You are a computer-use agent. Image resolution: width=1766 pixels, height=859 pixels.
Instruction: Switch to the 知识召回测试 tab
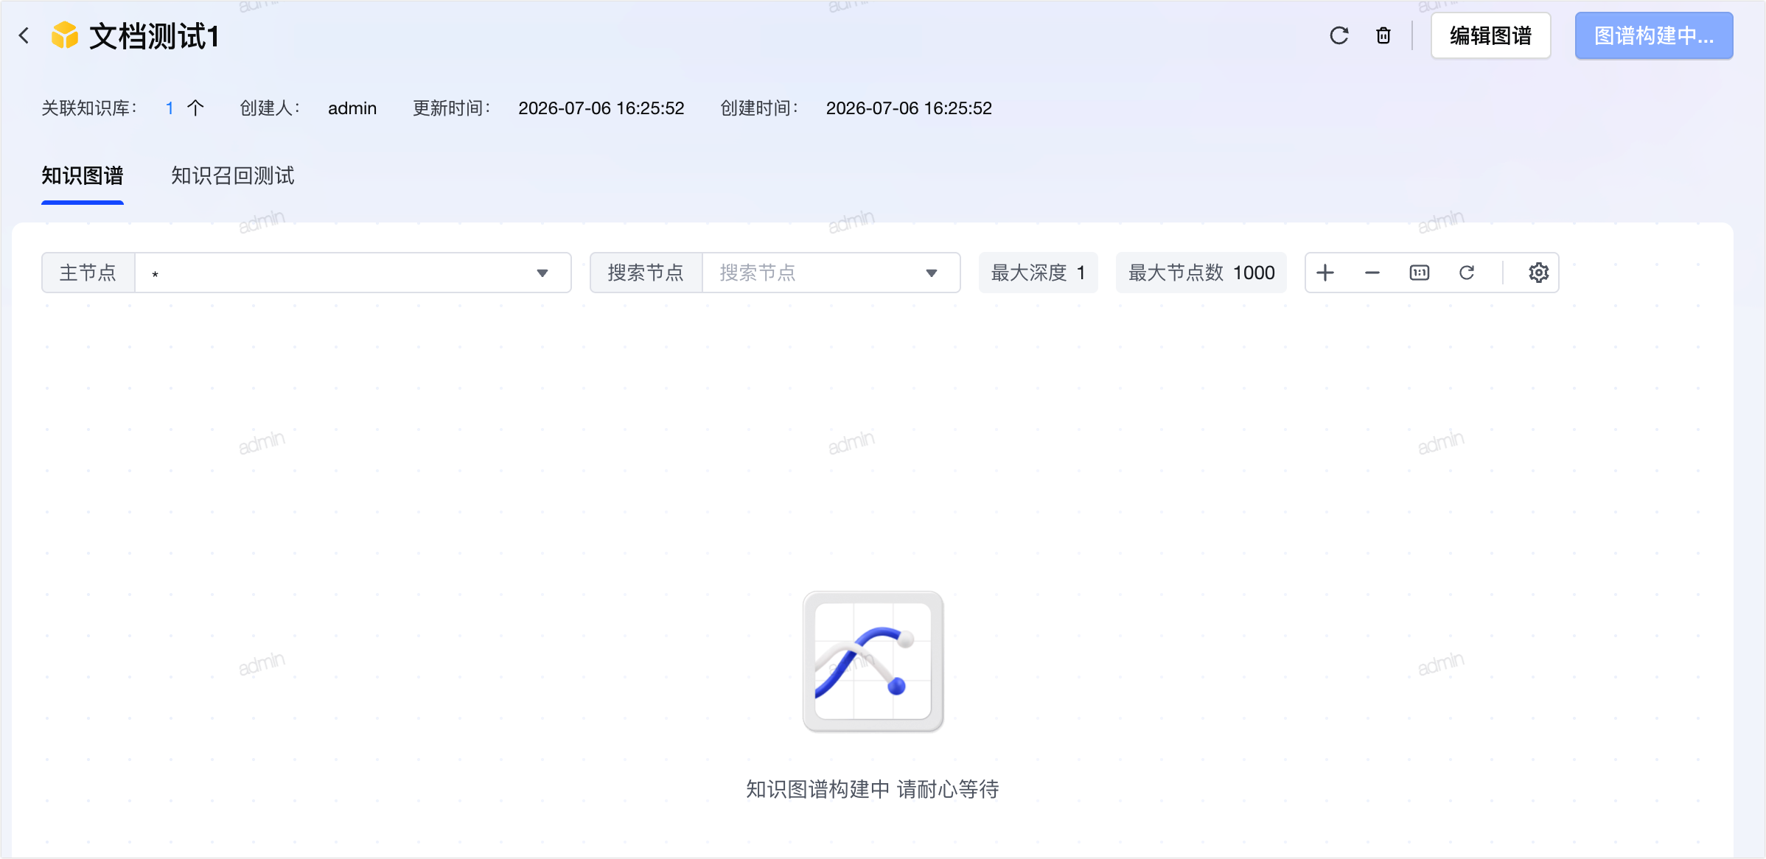pyautogui.click(x=233, y=176)
